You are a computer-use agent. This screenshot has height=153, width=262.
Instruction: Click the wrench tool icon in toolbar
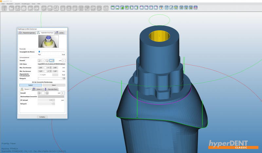[4, 8]
